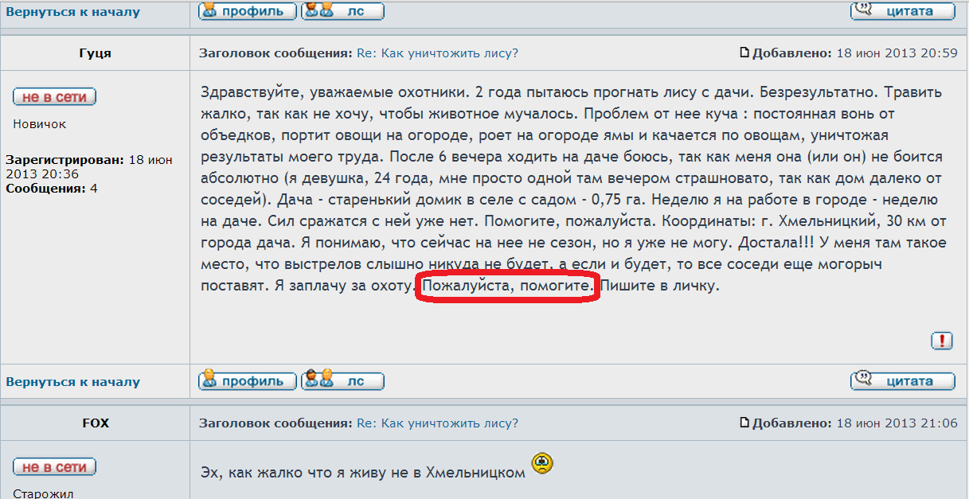Open Гуця's profile button below her post

coord(247,380)
